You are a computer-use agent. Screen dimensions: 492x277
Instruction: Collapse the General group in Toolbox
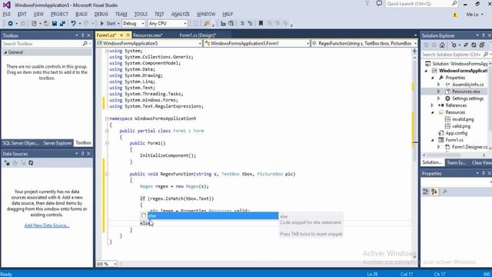(x=5, y=52)
